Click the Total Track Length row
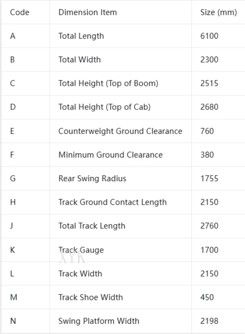The image size is (245, 334). [123, 226]
